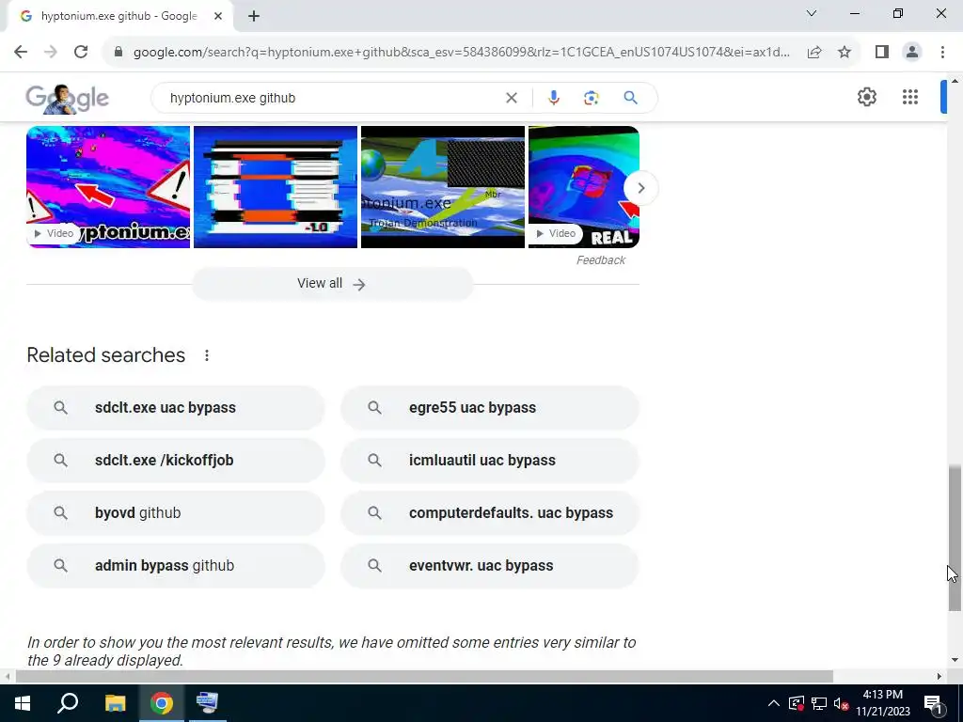Click the muted volume tray icon
This screenshot has height=722, width=963.
(x=841, y=703)
